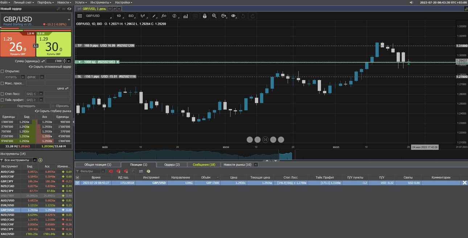
Task: Click the chart navigation right arrow round button
Action: click(281, 139)
